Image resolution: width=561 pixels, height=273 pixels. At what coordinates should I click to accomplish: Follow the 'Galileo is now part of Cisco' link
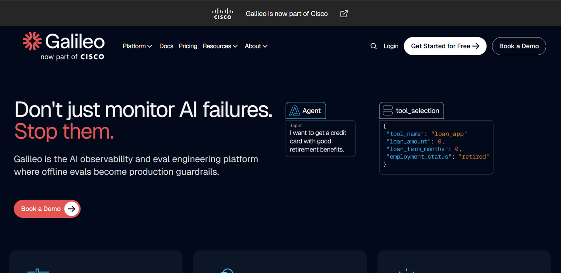click(287, 14)
